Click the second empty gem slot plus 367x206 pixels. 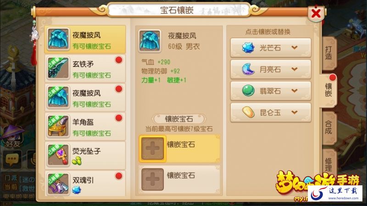[153, 179]
